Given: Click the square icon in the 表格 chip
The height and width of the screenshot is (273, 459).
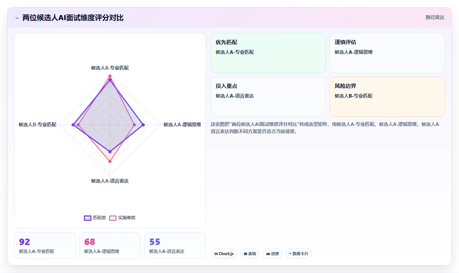Looking at the screenshot, I should (245, 254).
